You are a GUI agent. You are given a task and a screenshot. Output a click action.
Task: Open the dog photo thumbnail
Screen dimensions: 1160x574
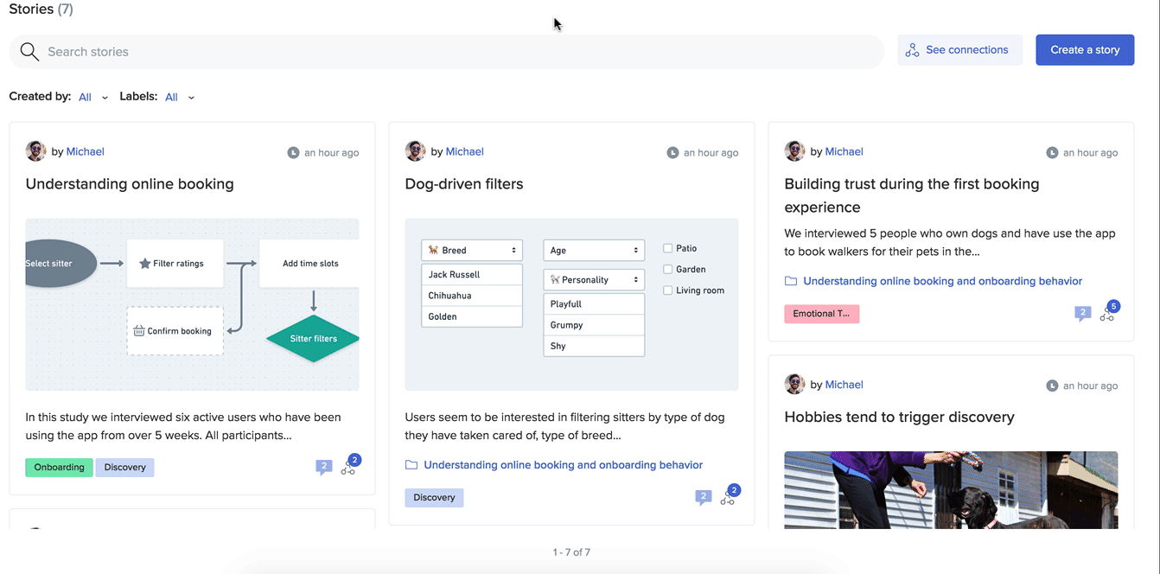[x=951, y=490]
